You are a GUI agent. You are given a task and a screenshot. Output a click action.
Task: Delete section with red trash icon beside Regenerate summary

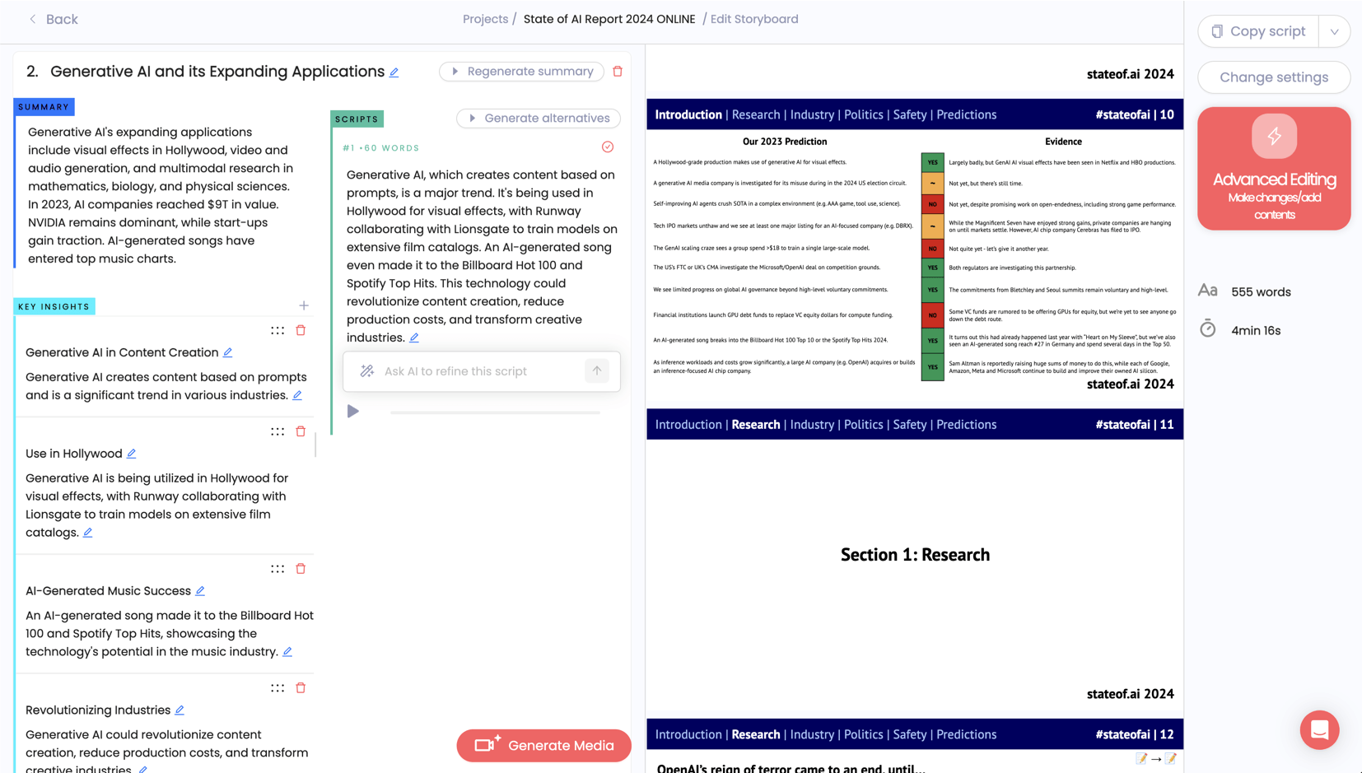(x=618, y=72)
